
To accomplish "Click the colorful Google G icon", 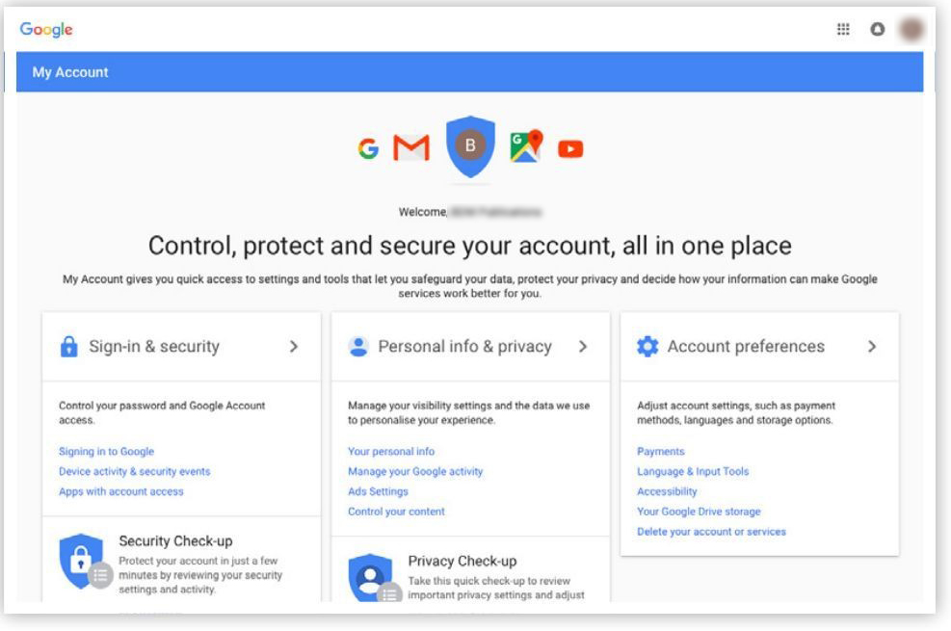I will point(368,148).
